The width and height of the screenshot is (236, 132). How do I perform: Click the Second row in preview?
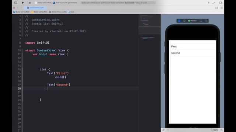(x=192, y=53)
